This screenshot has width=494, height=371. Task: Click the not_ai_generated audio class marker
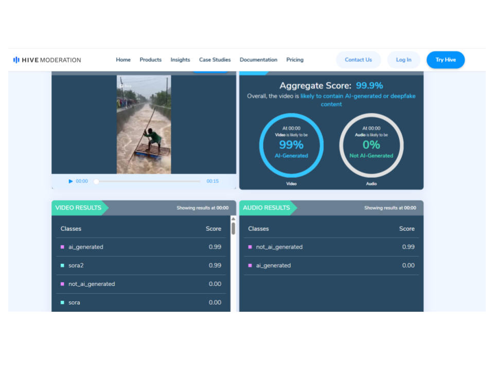coord(250,247)
